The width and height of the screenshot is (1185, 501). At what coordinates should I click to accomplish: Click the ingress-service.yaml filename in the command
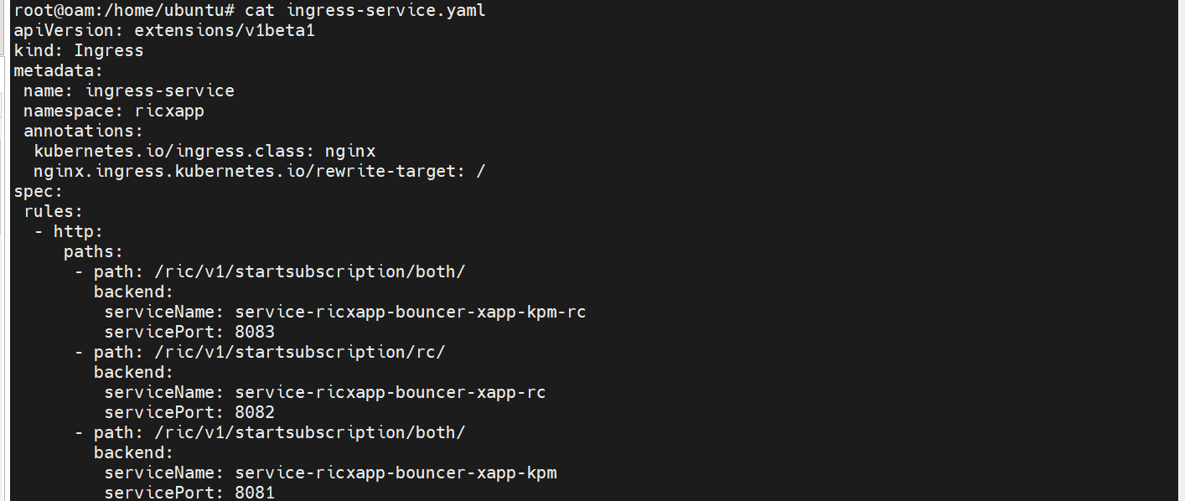coord(386,10)
